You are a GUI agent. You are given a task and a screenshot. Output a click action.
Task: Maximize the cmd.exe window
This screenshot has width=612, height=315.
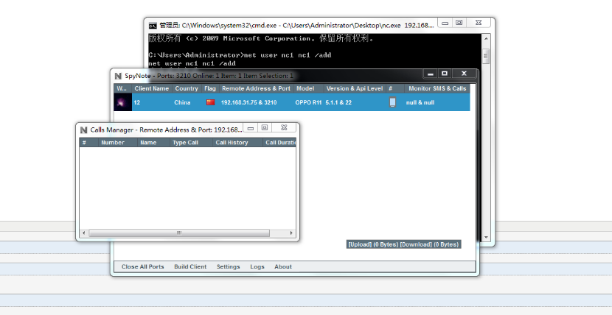pyautogui.click(x=459, y=23)
